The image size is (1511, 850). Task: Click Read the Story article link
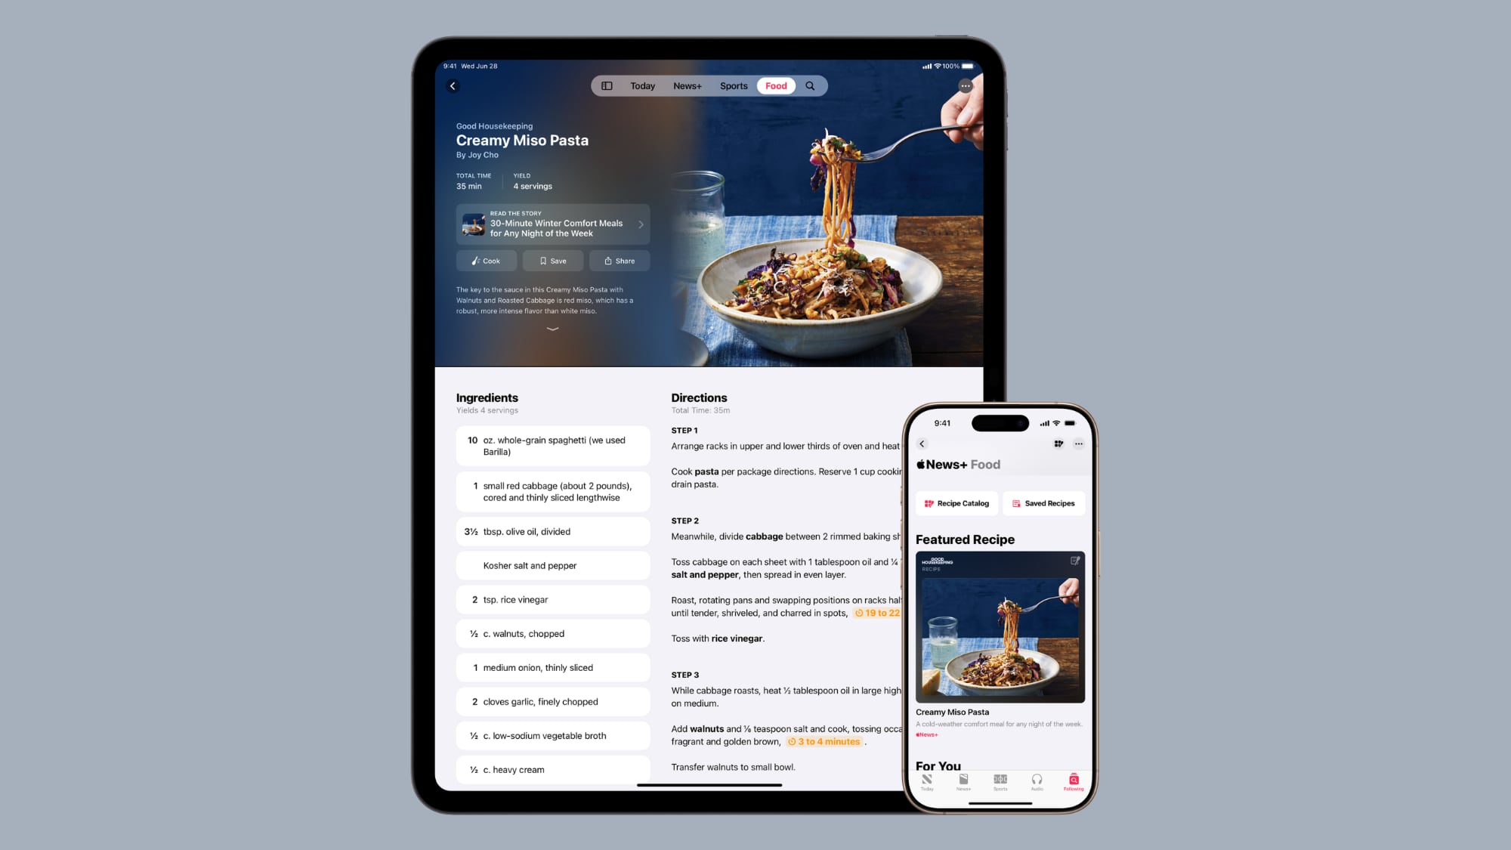pyautogui.click(x=553, y=224)
